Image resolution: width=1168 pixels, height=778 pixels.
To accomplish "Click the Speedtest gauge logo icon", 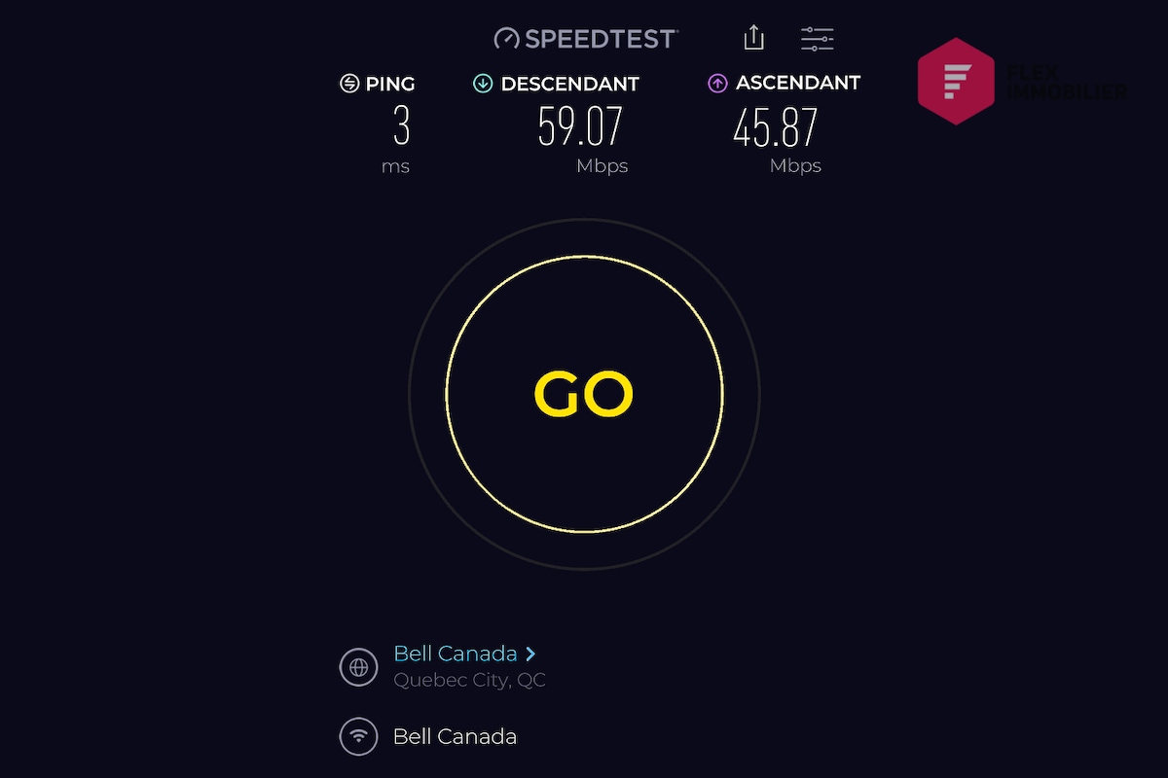I will 507,39.
